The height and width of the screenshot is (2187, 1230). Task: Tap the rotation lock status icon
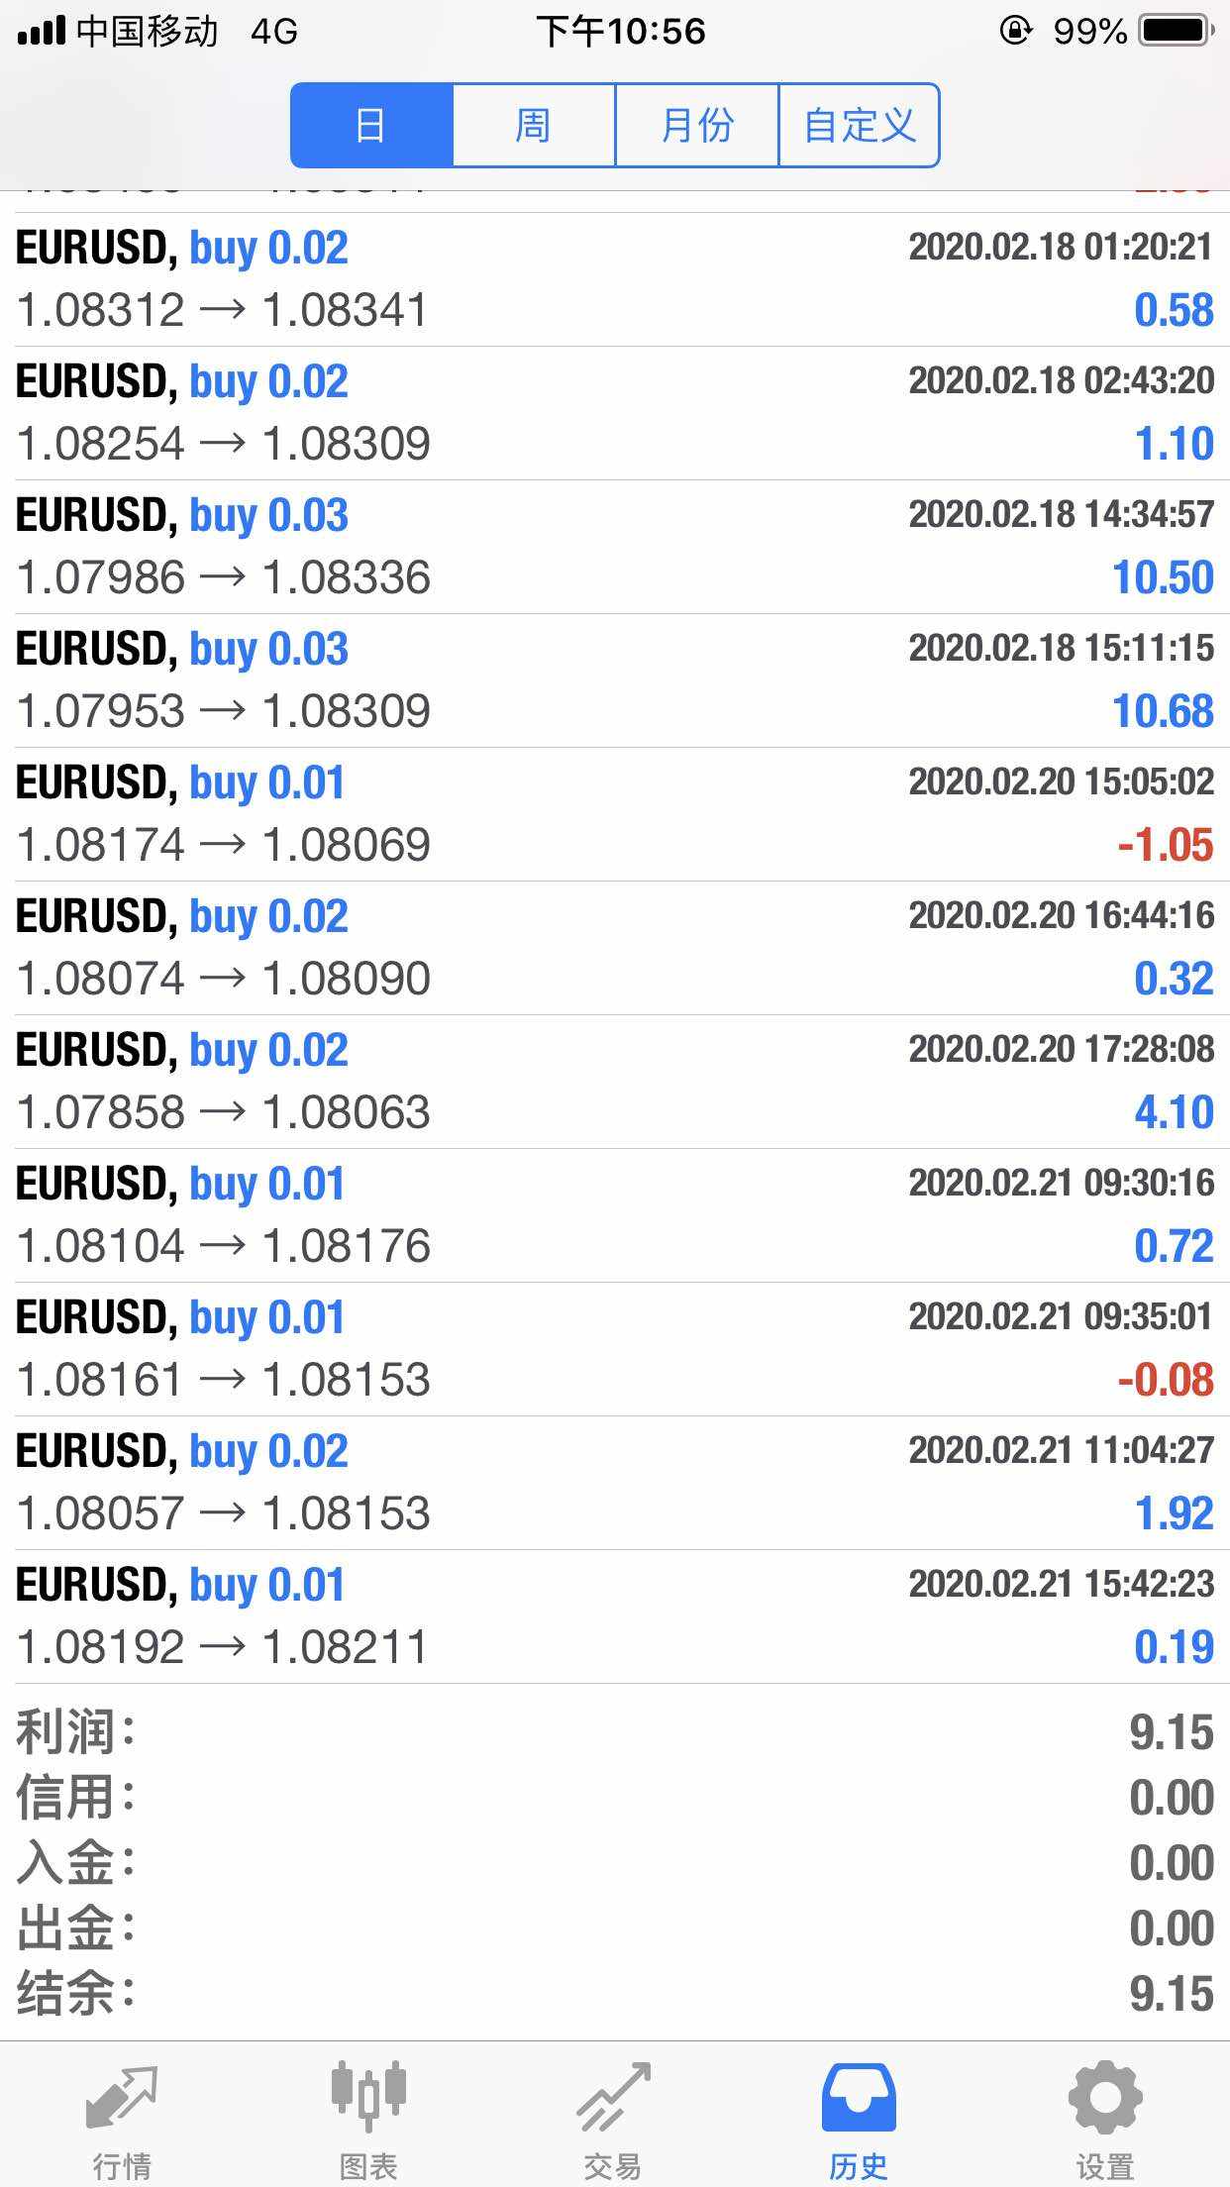[x=1015, y=32]
